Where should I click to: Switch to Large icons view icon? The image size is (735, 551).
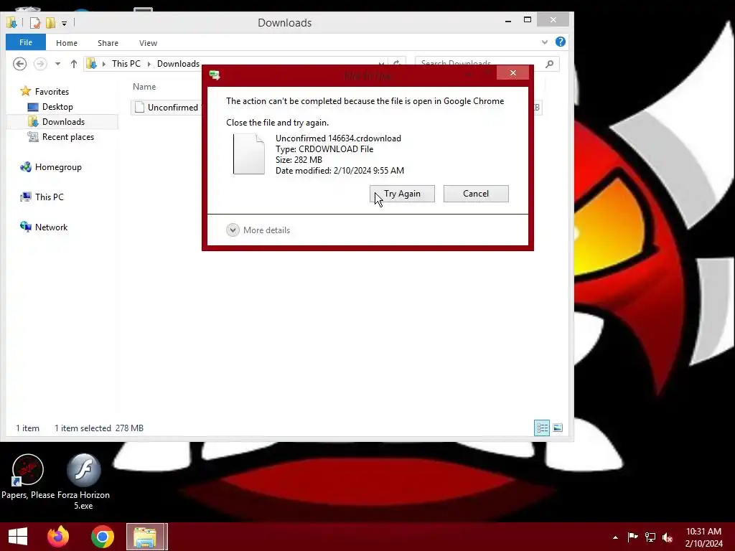557,428
